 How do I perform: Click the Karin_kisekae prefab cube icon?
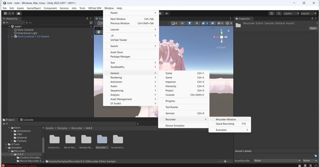(x=15, y=37)
